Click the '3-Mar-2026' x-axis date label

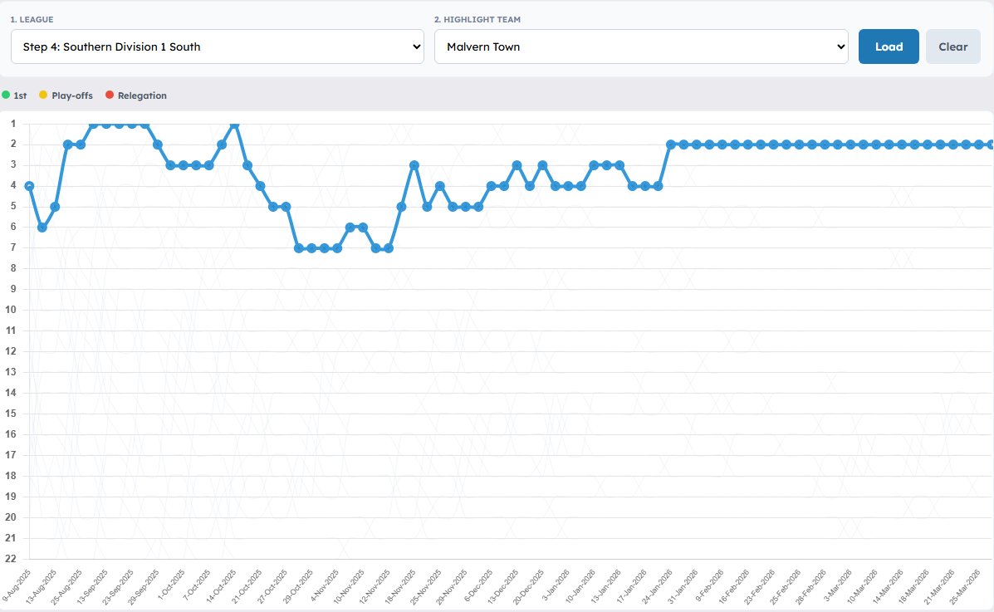pyautogui.click(x=837, y=585)
